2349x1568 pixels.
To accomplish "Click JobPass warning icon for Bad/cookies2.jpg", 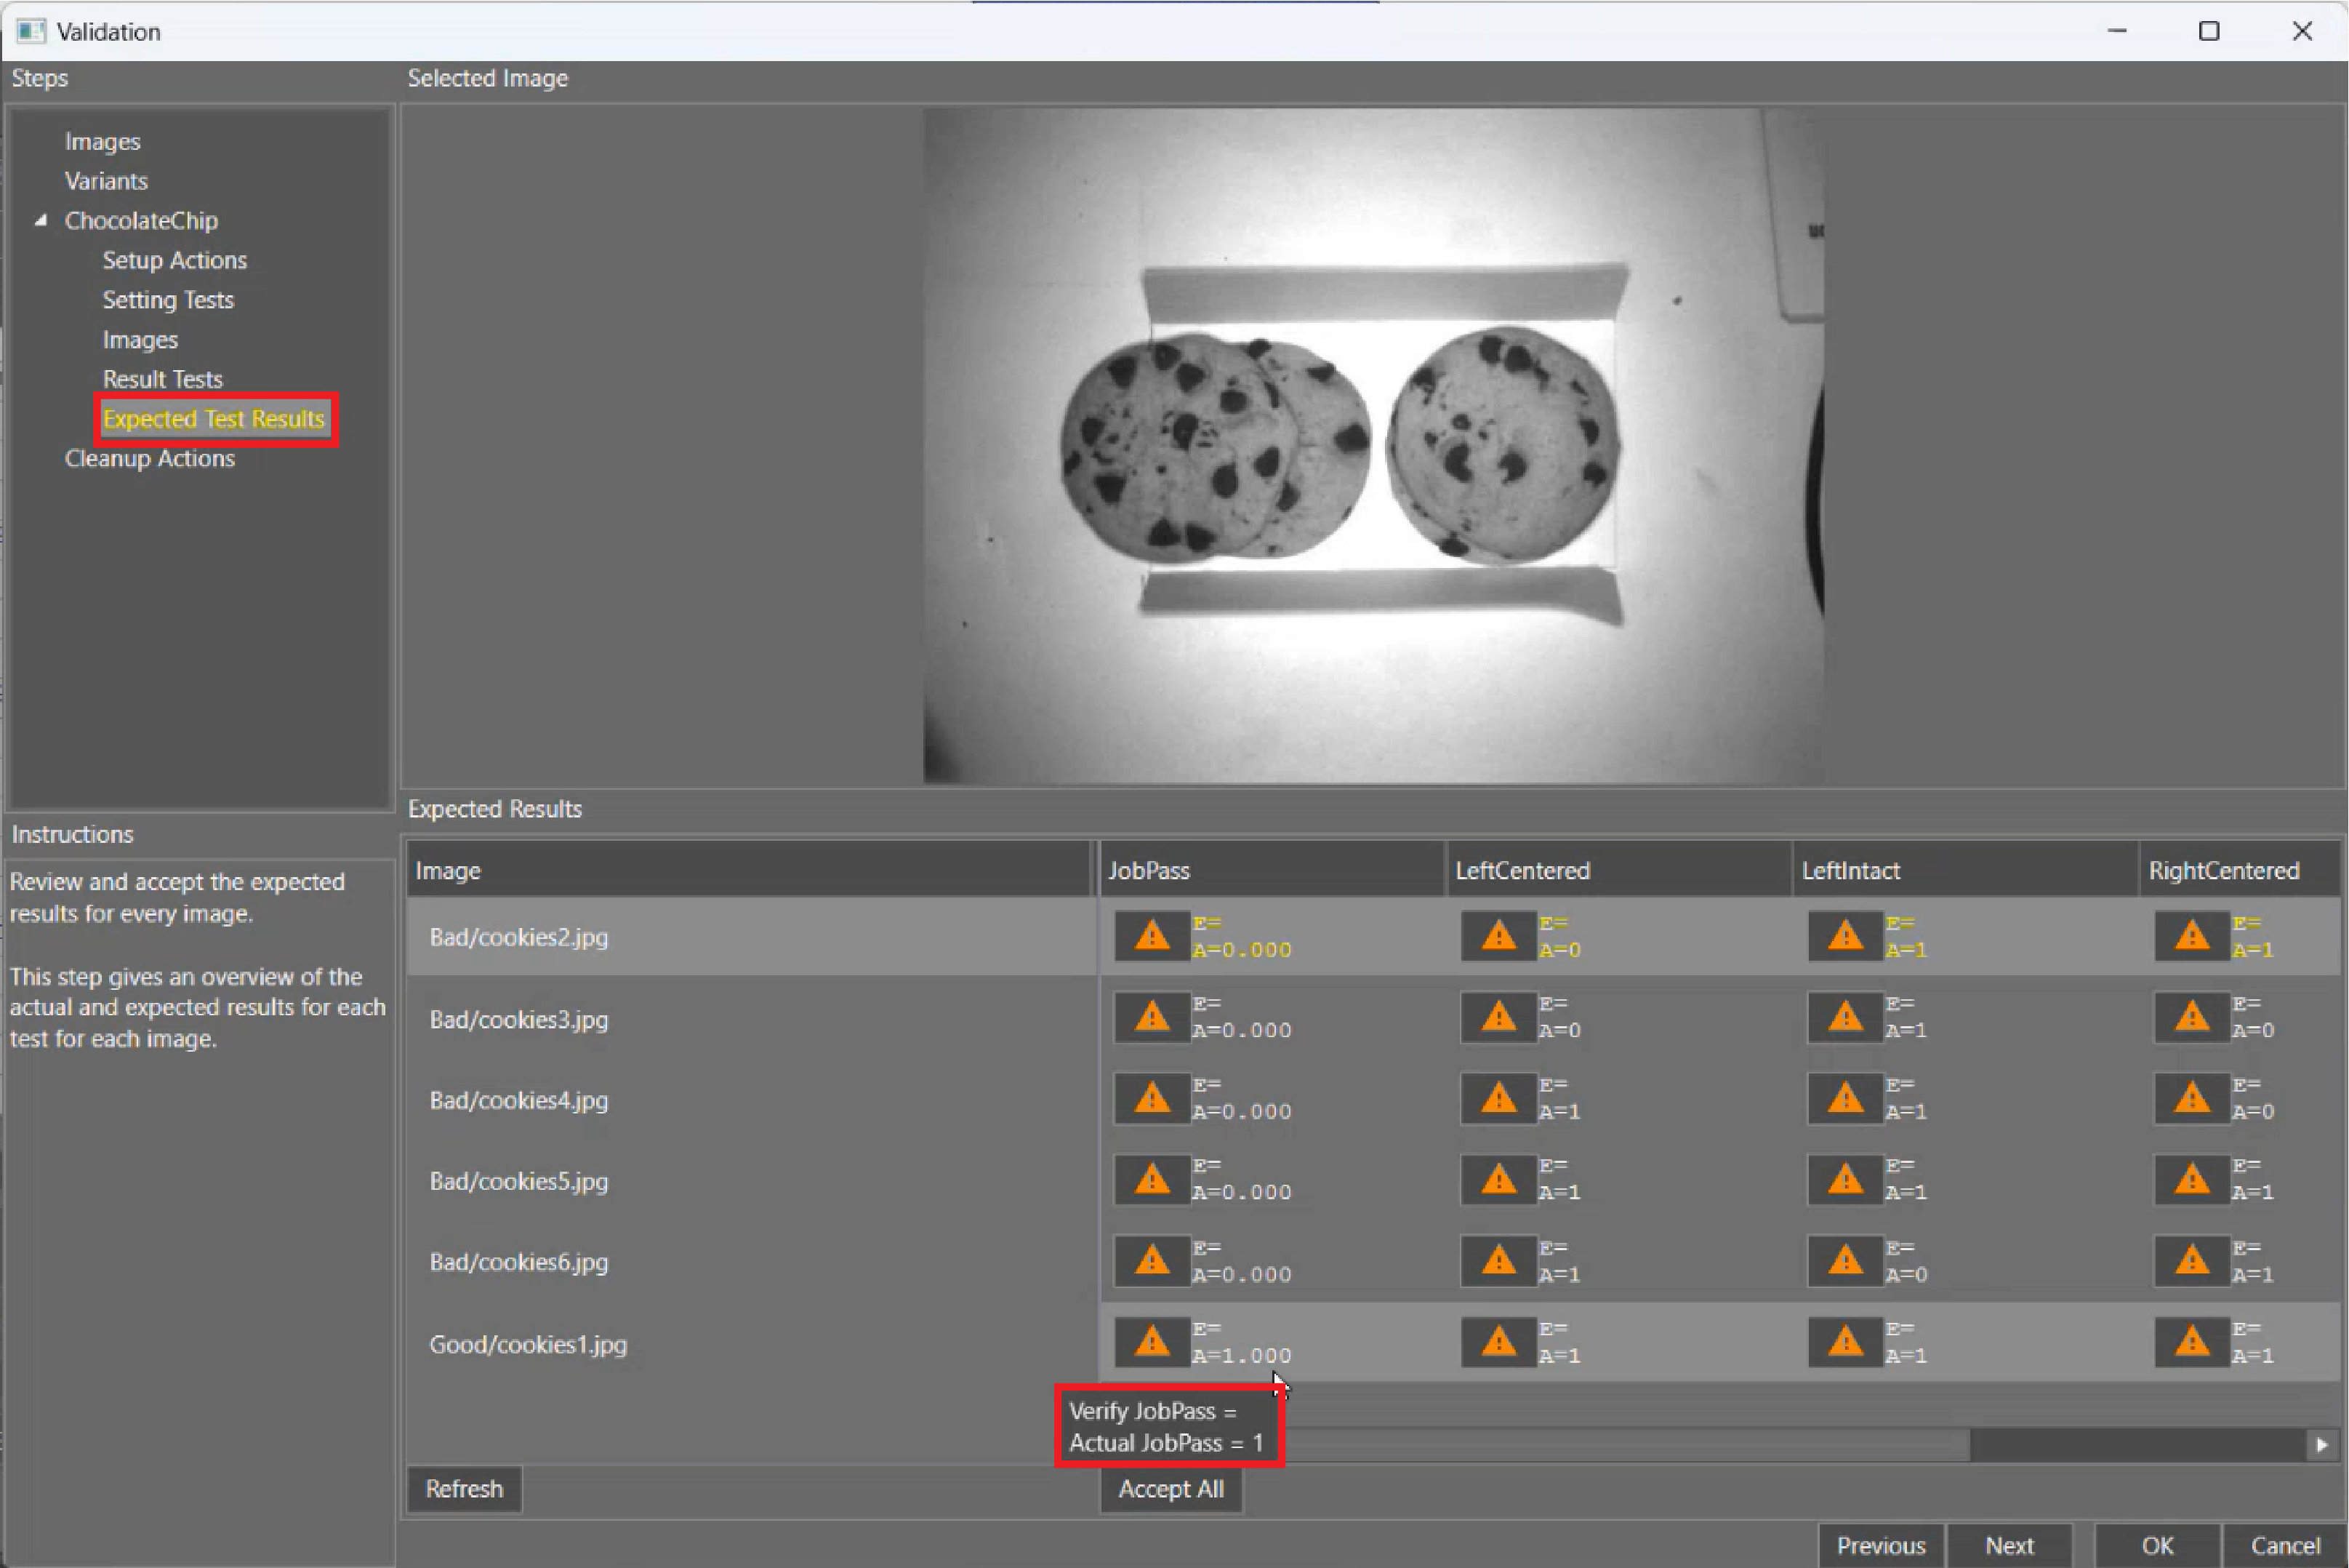I will click(1152, 936).
